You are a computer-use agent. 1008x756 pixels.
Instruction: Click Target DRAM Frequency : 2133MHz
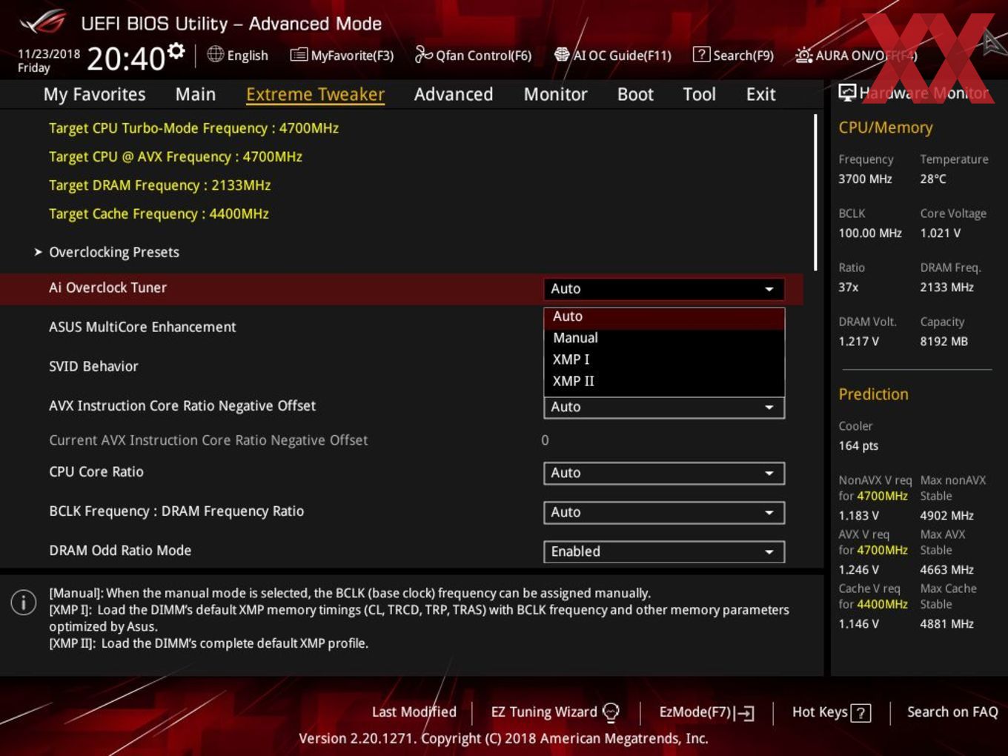[159, 185]
